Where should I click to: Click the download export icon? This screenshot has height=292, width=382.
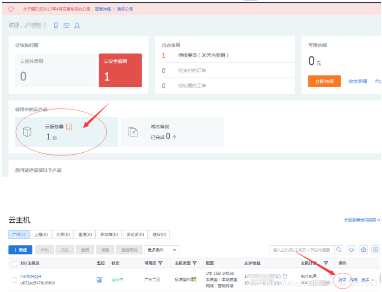[376, 250]
